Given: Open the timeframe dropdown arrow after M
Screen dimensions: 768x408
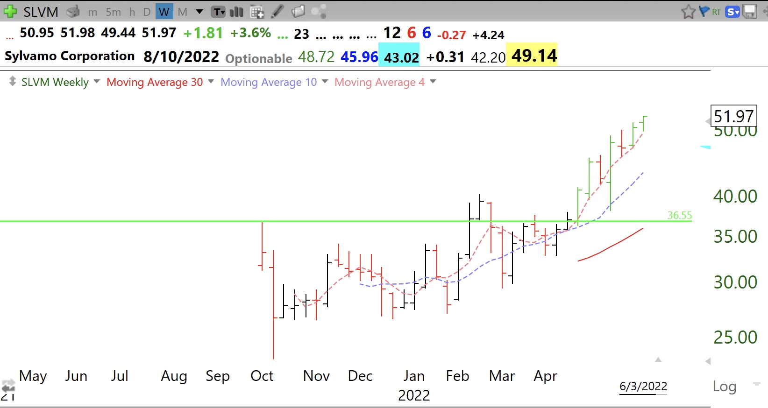Looking at the screenshot, I should [x=199, y=12].
